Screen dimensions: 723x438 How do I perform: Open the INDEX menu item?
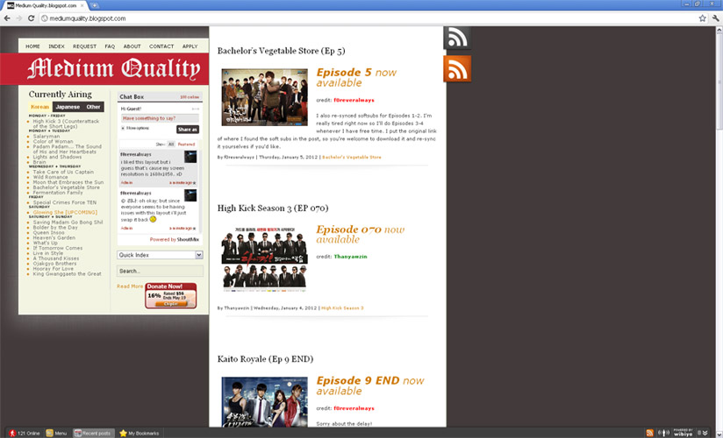57,46
